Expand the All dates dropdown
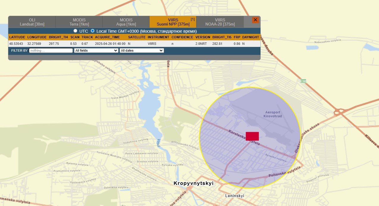Viewport: 379px width, 206px height. click(x=141, y=50)
